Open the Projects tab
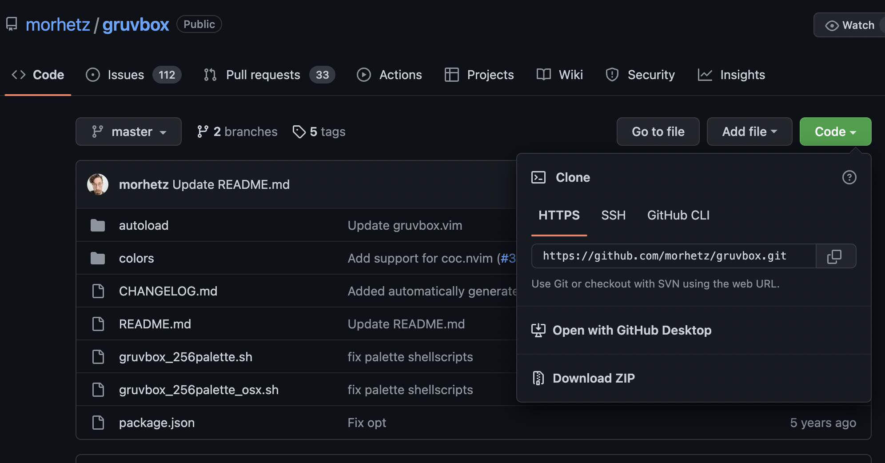885x463 pixels. click(479, 75)
